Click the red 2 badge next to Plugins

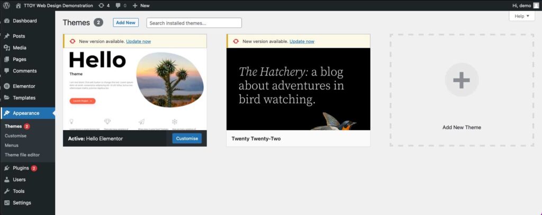click(x=34, y=168)
